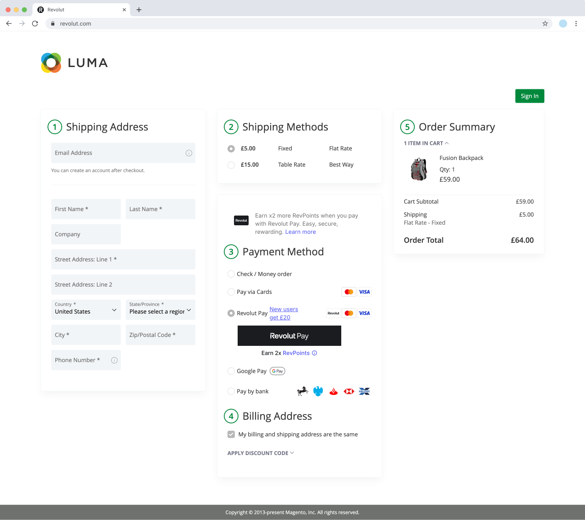Click the Barclays blue eagle icon
585x520 pixels.
click(x=318, y=391)
